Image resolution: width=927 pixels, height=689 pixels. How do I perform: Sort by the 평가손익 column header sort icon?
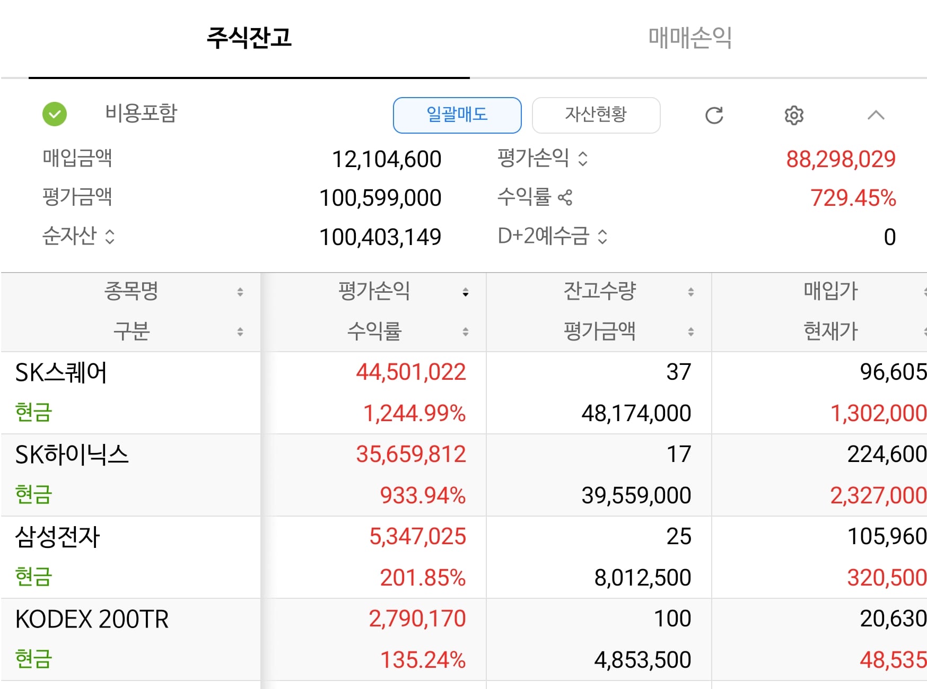point(466,292)
